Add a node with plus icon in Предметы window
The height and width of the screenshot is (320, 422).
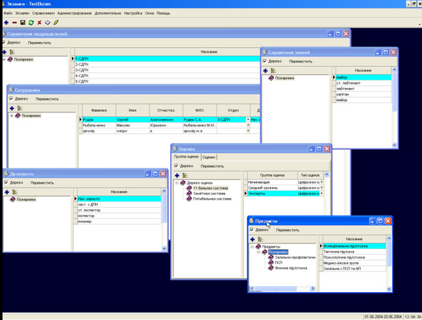point(253,240)
